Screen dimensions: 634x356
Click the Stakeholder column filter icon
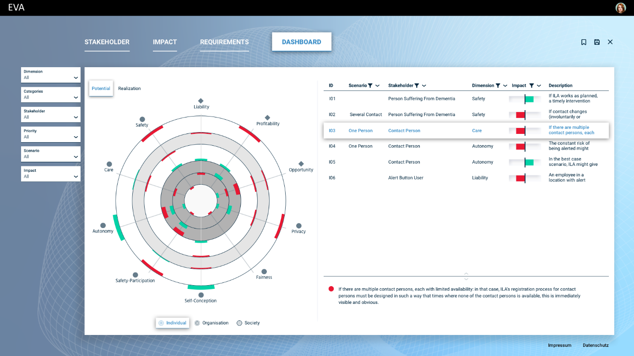(417, 85)
